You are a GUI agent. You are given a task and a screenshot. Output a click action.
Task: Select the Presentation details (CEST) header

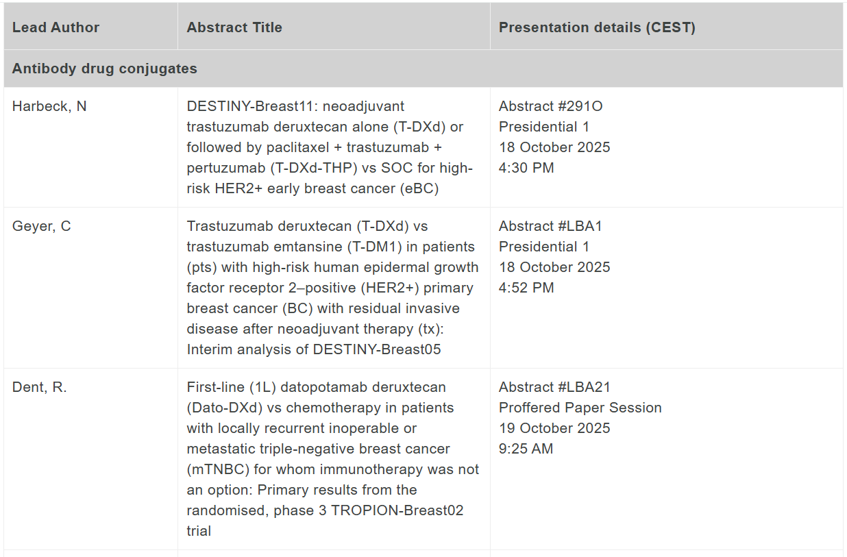(x=597, y=27)
